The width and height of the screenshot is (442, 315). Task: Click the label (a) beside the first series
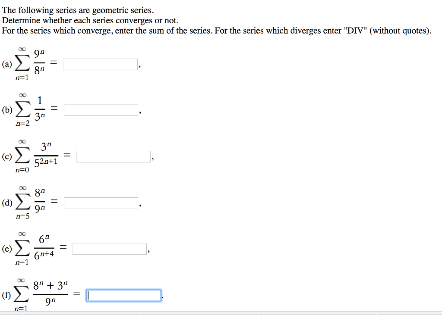[7, 64]
